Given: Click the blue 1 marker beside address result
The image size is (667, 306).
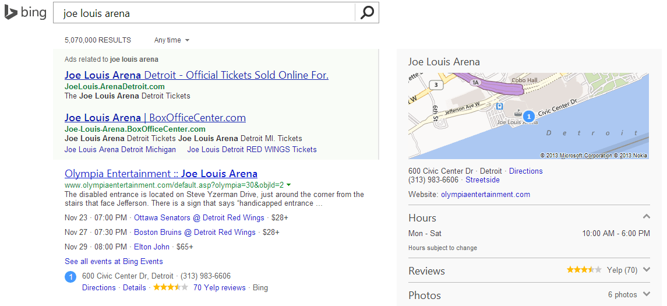Looking at the screenshot, I should [x=70, y=277].
